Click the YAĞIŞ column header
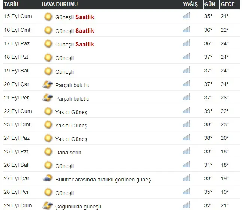 [190, 4]
